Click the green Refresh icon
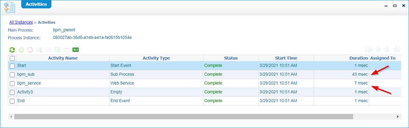 tap(12, 50)
